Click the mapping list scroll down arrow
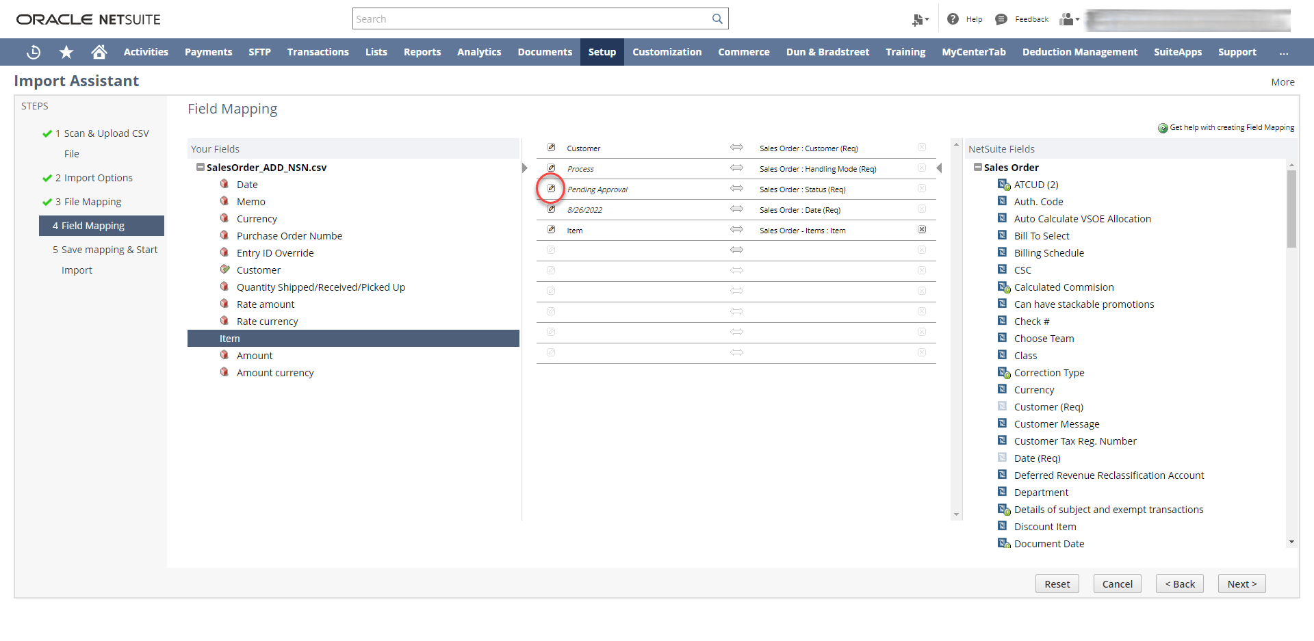 tap(956, 514)
